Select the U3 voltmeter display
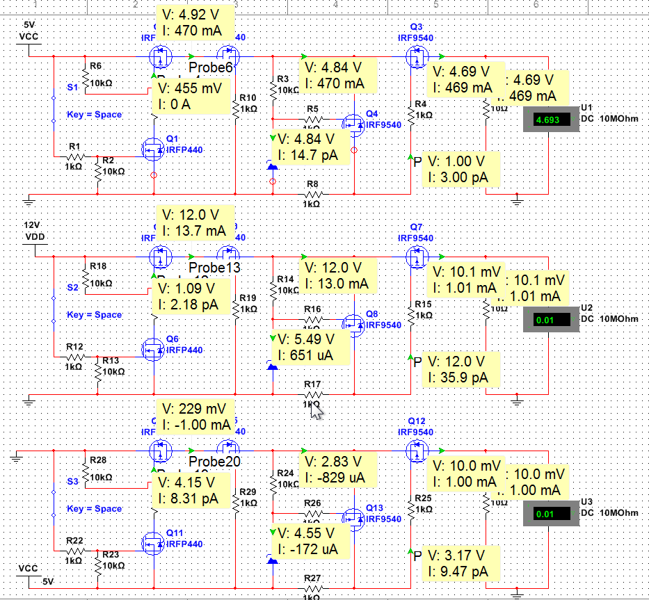This screenshot has width=649, height=600. [x=551, y=514]
